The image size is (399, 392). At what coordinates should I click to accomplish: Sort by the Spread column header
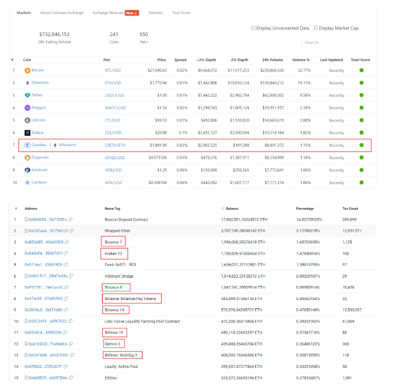tap(181, 60)
